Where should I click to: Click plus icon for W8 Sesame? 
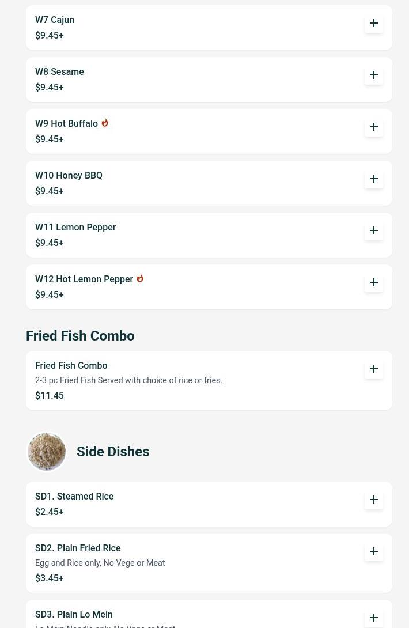pyautogui.click(x=374, y=75)
